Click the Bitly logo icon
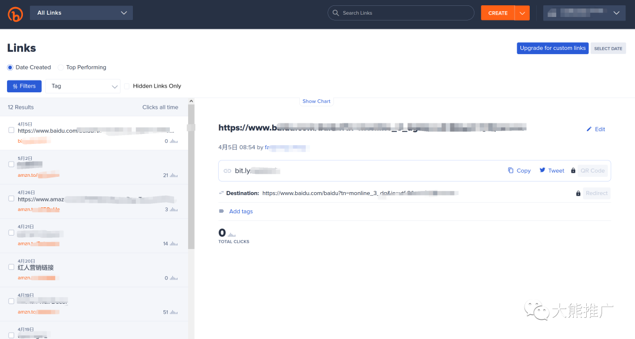635x339 pixels. 15,14
